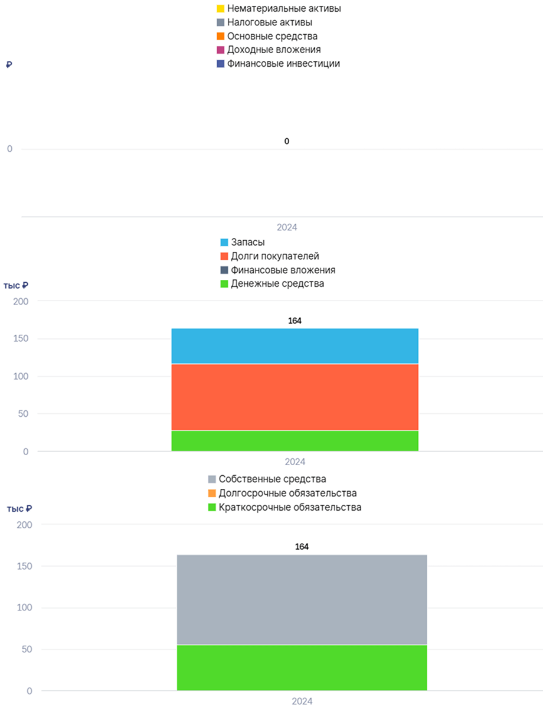The height and width of the screenshot is (709, 543).
Task: Click the Финансовые вложения legend swatch
Action: [x=224, y=270]
